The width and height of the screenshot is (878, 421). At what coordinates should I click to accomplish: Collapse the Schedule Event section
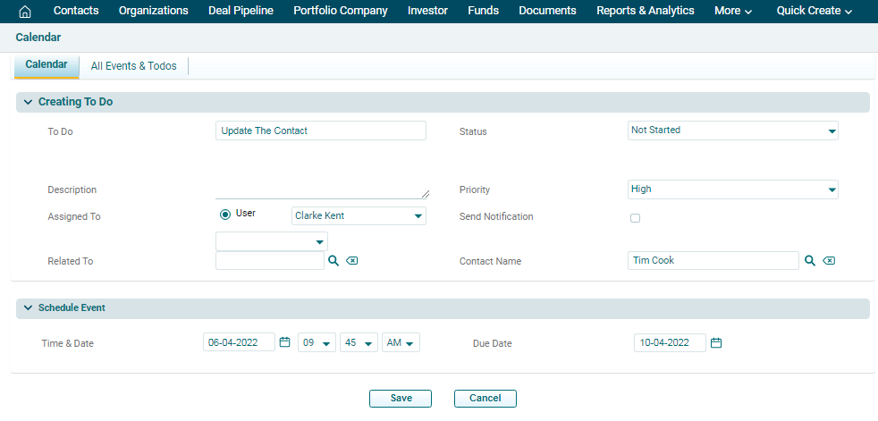29,307
